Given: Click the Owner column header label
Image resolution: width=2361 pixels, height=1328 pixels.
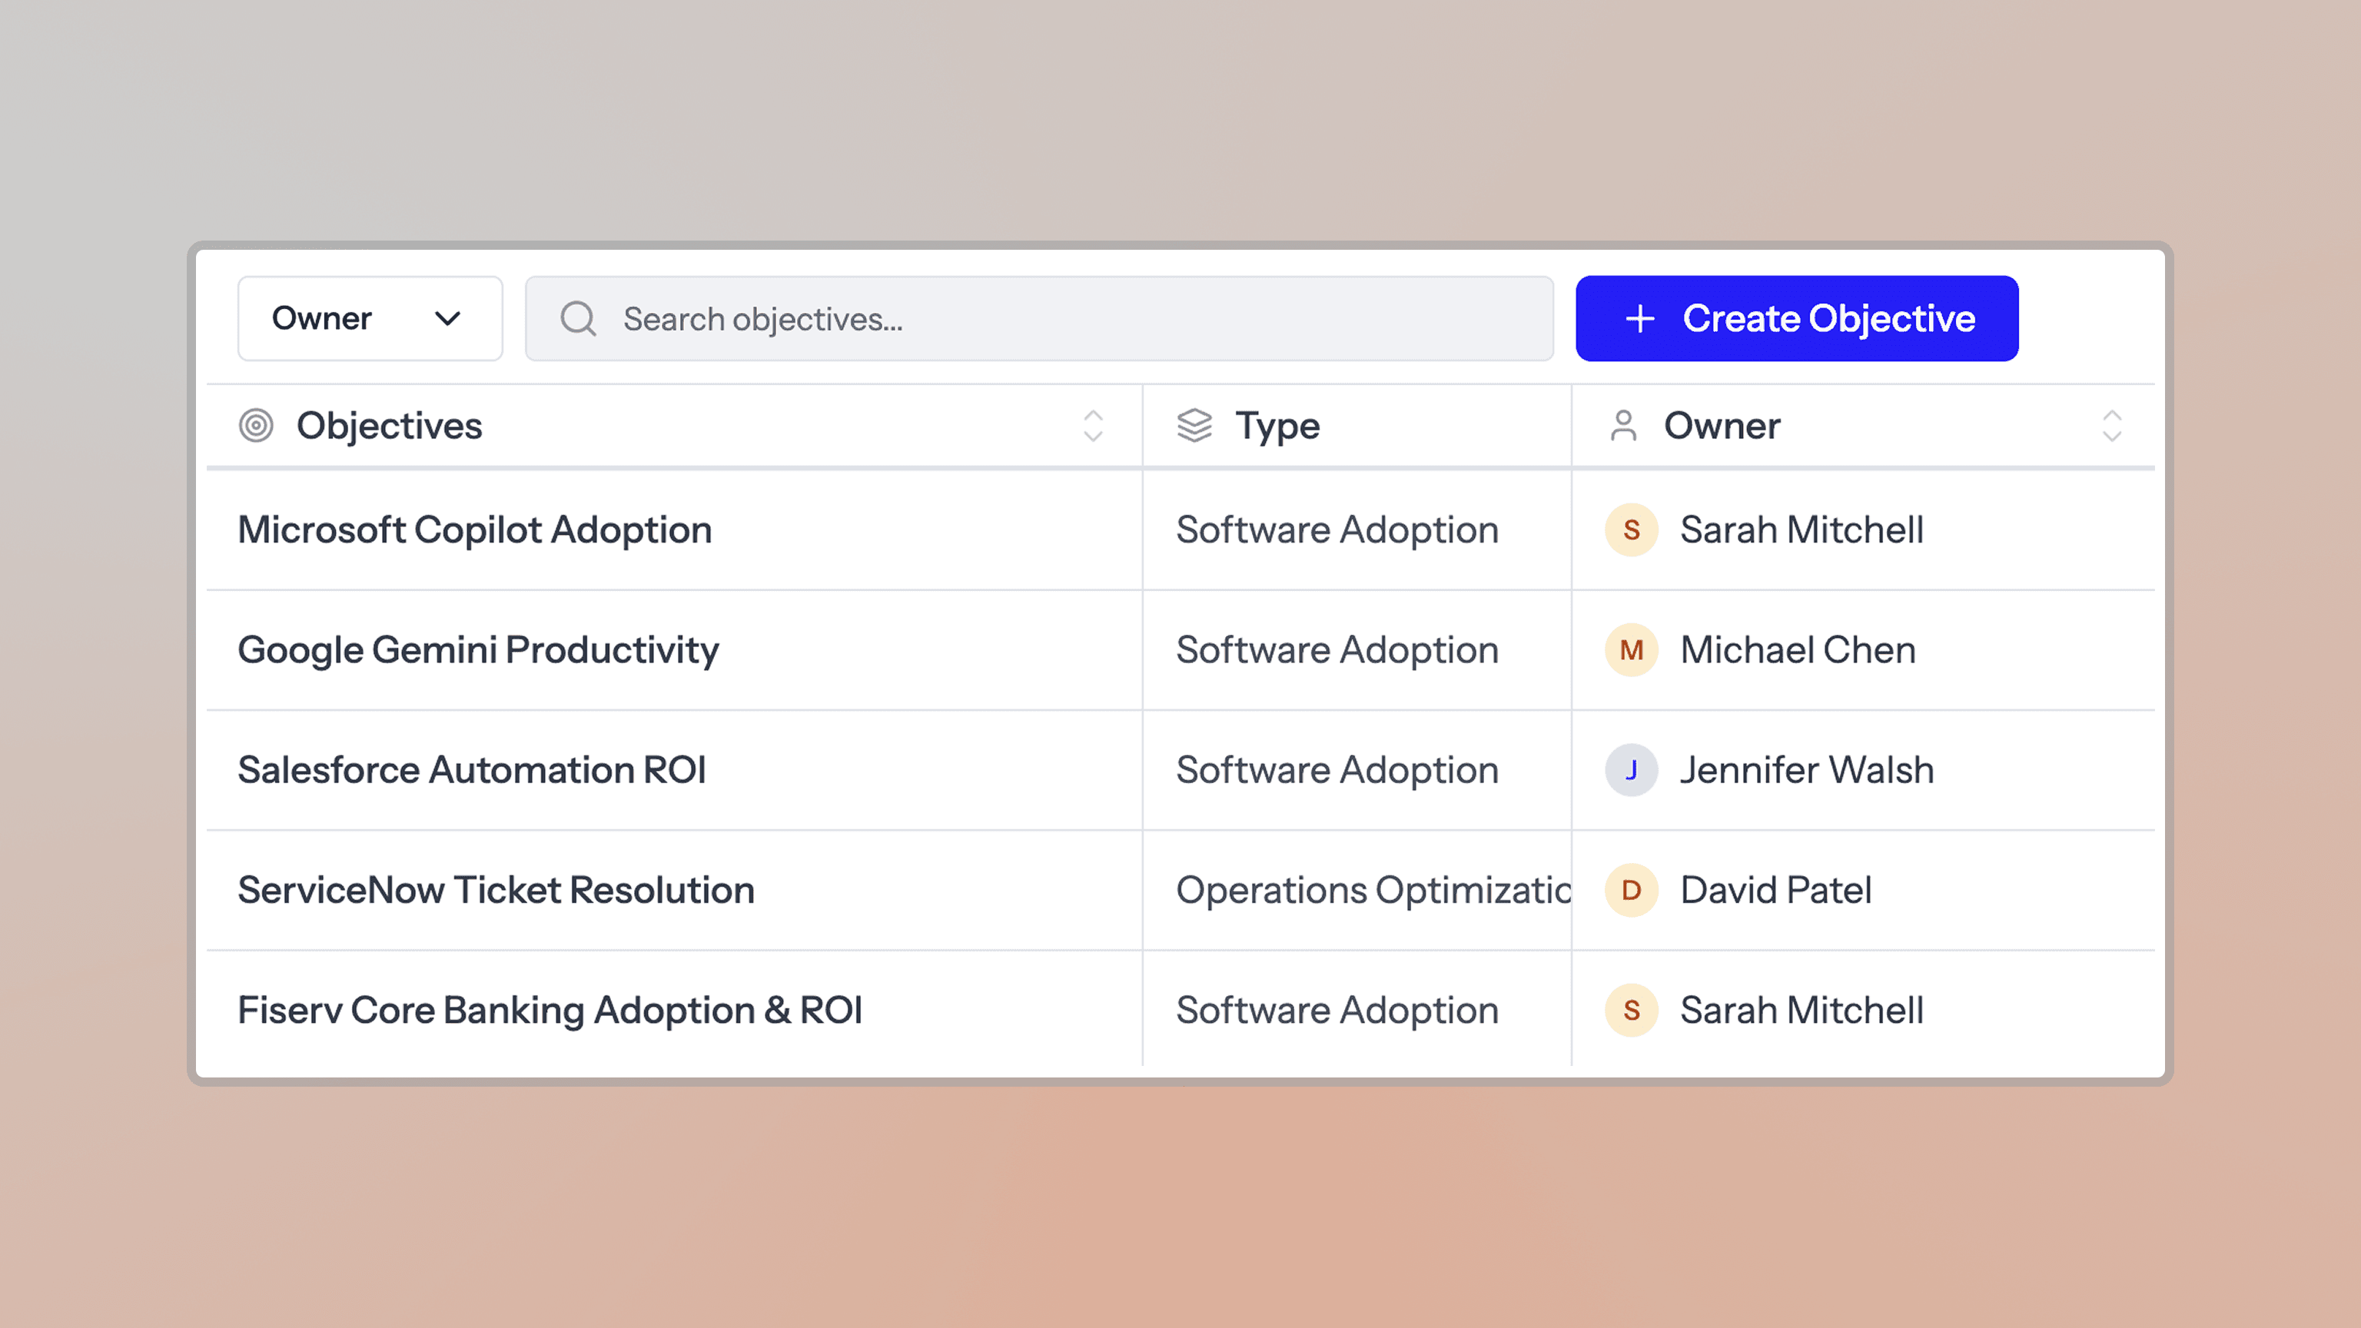Looking at the screenshot, I should [x=1722, y=427].
